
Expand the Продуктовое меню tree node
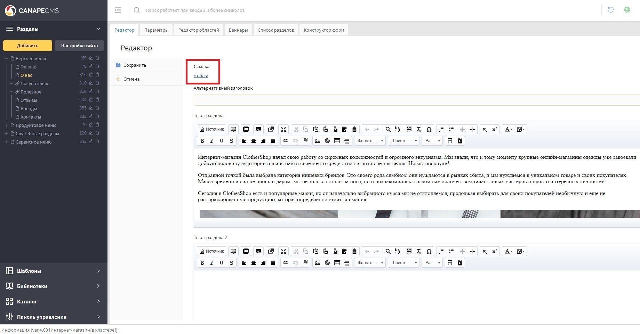point(6,125)
